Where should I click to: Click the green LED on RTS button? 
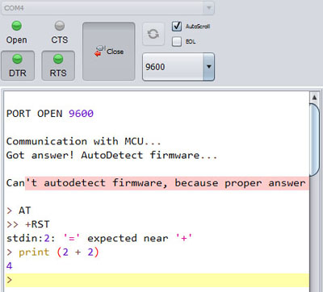[58, 59]
